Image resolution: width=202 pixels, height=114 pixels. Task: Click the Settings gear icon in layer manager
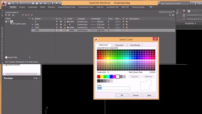coord(173,15)
